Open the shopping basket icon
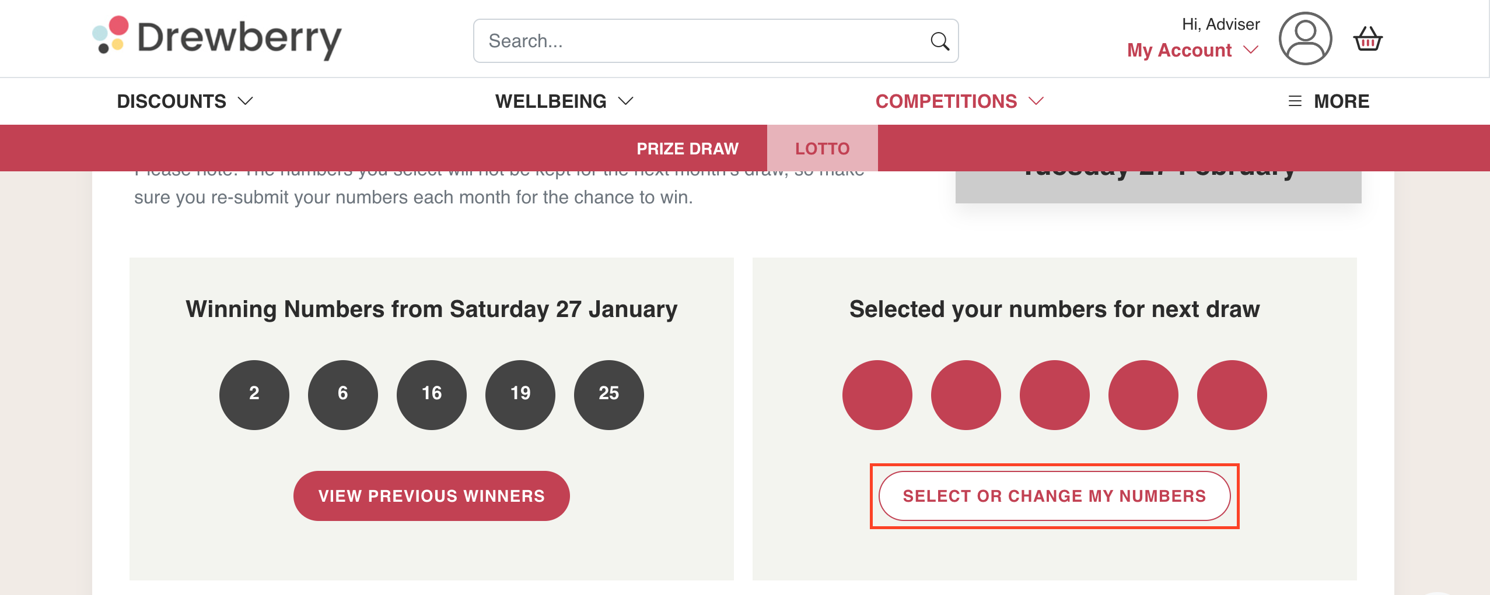The height and width of the screenshot is (595, 1490). [x=1367, y=39]
